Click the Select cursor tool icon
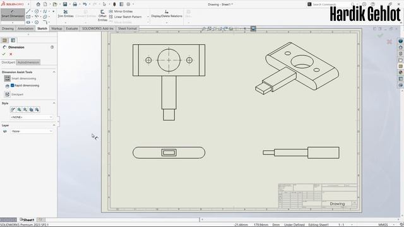Screen dimensions: 404x227 (x=104, y=4)
